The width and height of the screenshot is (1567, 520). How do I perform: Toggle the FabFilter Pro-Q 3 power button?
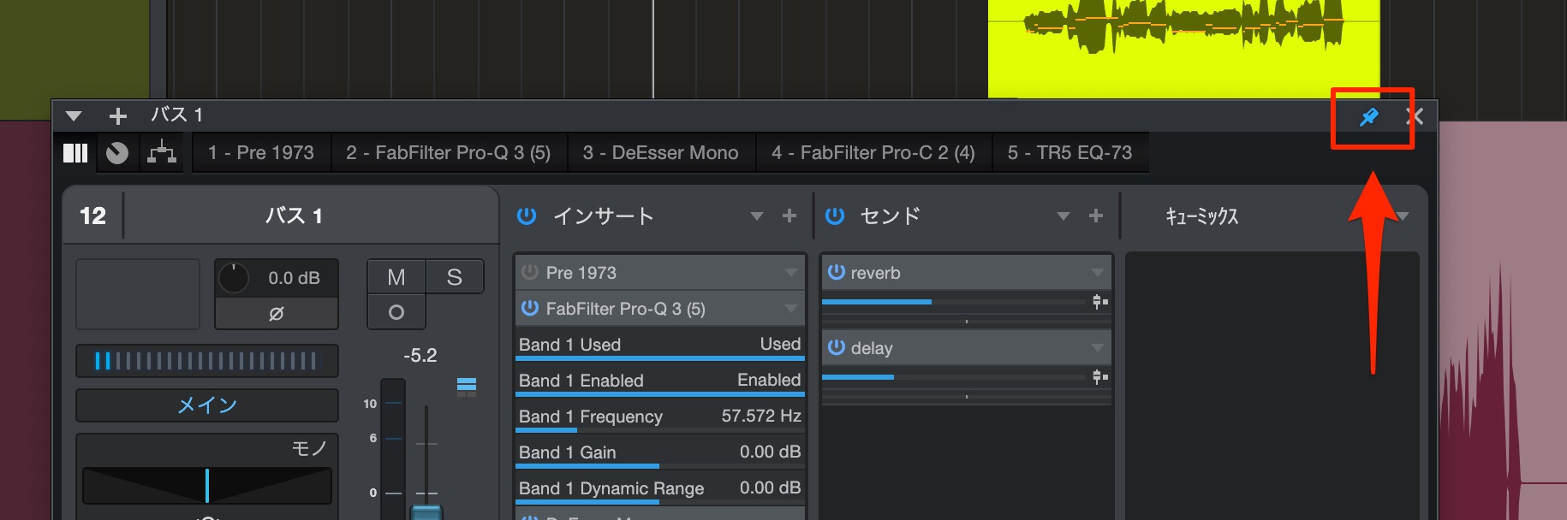[x=530, y=308]
